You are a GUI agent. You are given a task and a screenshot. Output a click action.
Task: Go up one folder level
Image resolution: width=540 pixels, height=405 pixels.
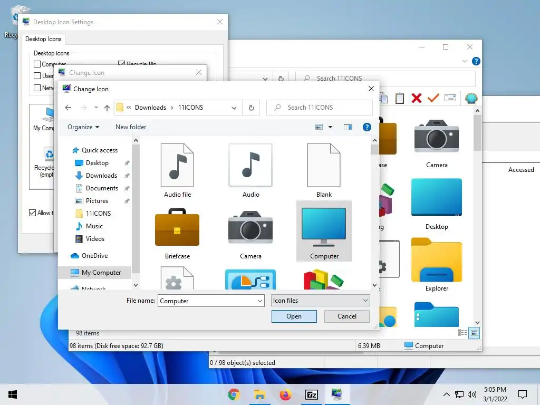(107, 108)
